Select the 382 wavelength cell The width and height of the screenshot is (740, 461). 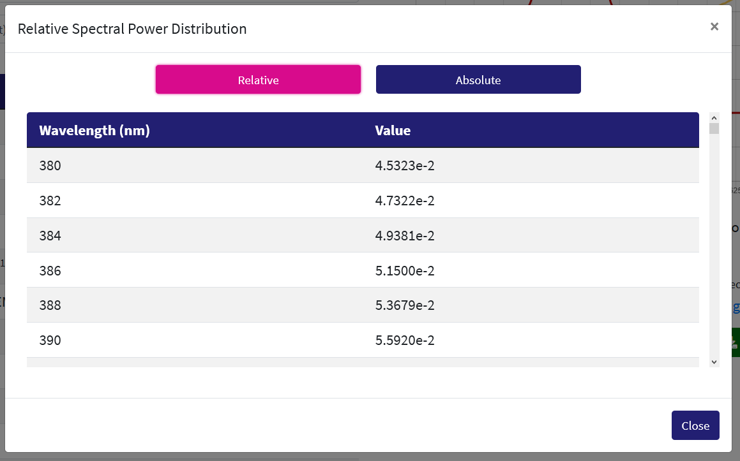click(50, 201)
